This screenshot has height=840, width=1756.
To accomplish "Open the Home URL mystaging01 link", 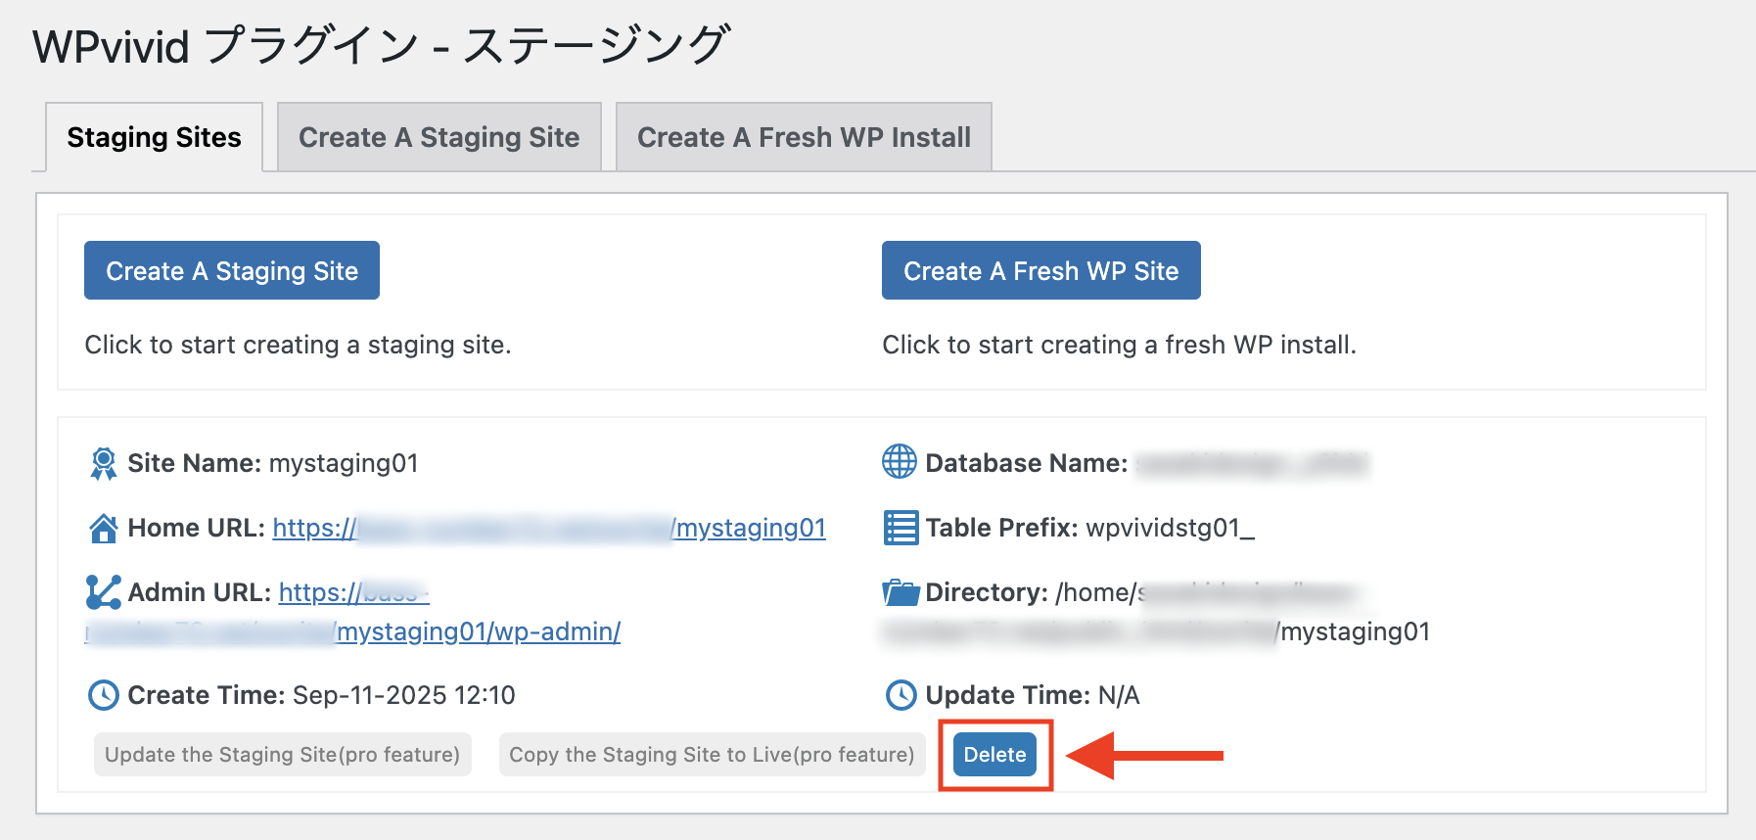I will [x=549, y=528].
